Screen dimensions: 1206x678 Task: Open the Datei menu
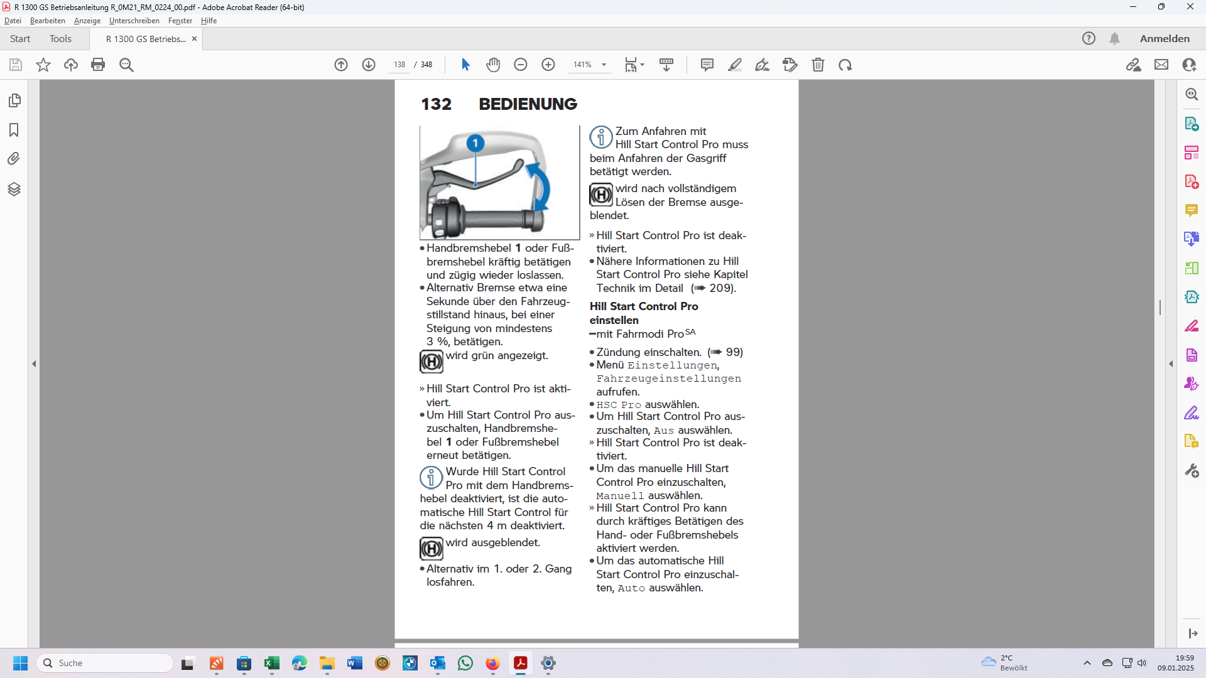(13, 21)
